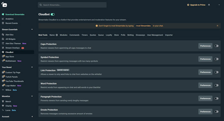
Task: Open the Quotes tab
Action: (x=93, y=35)
